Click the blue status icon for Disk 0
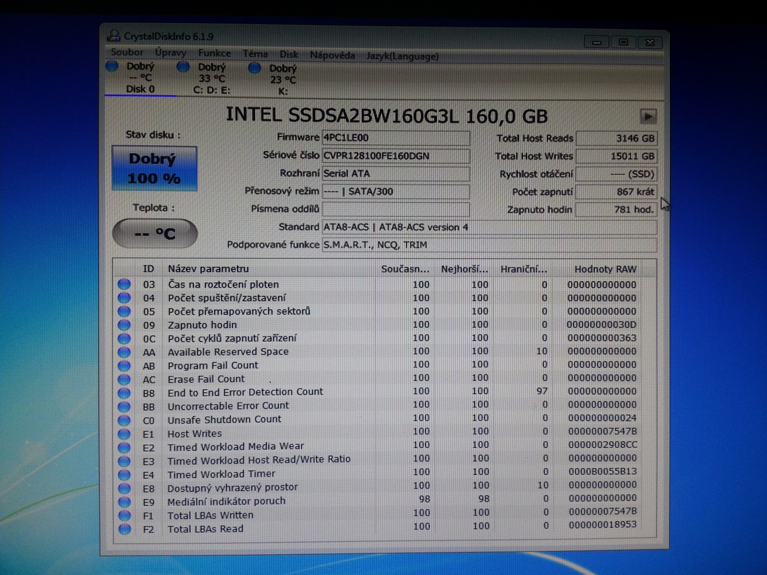Image resolution: width=767 pixels, height=575 pixels. (112, 66)
